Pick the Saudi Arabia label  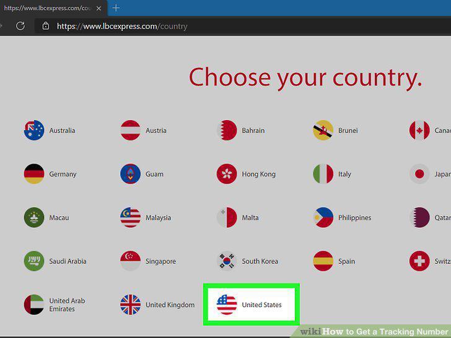click(x=68, y=261)
